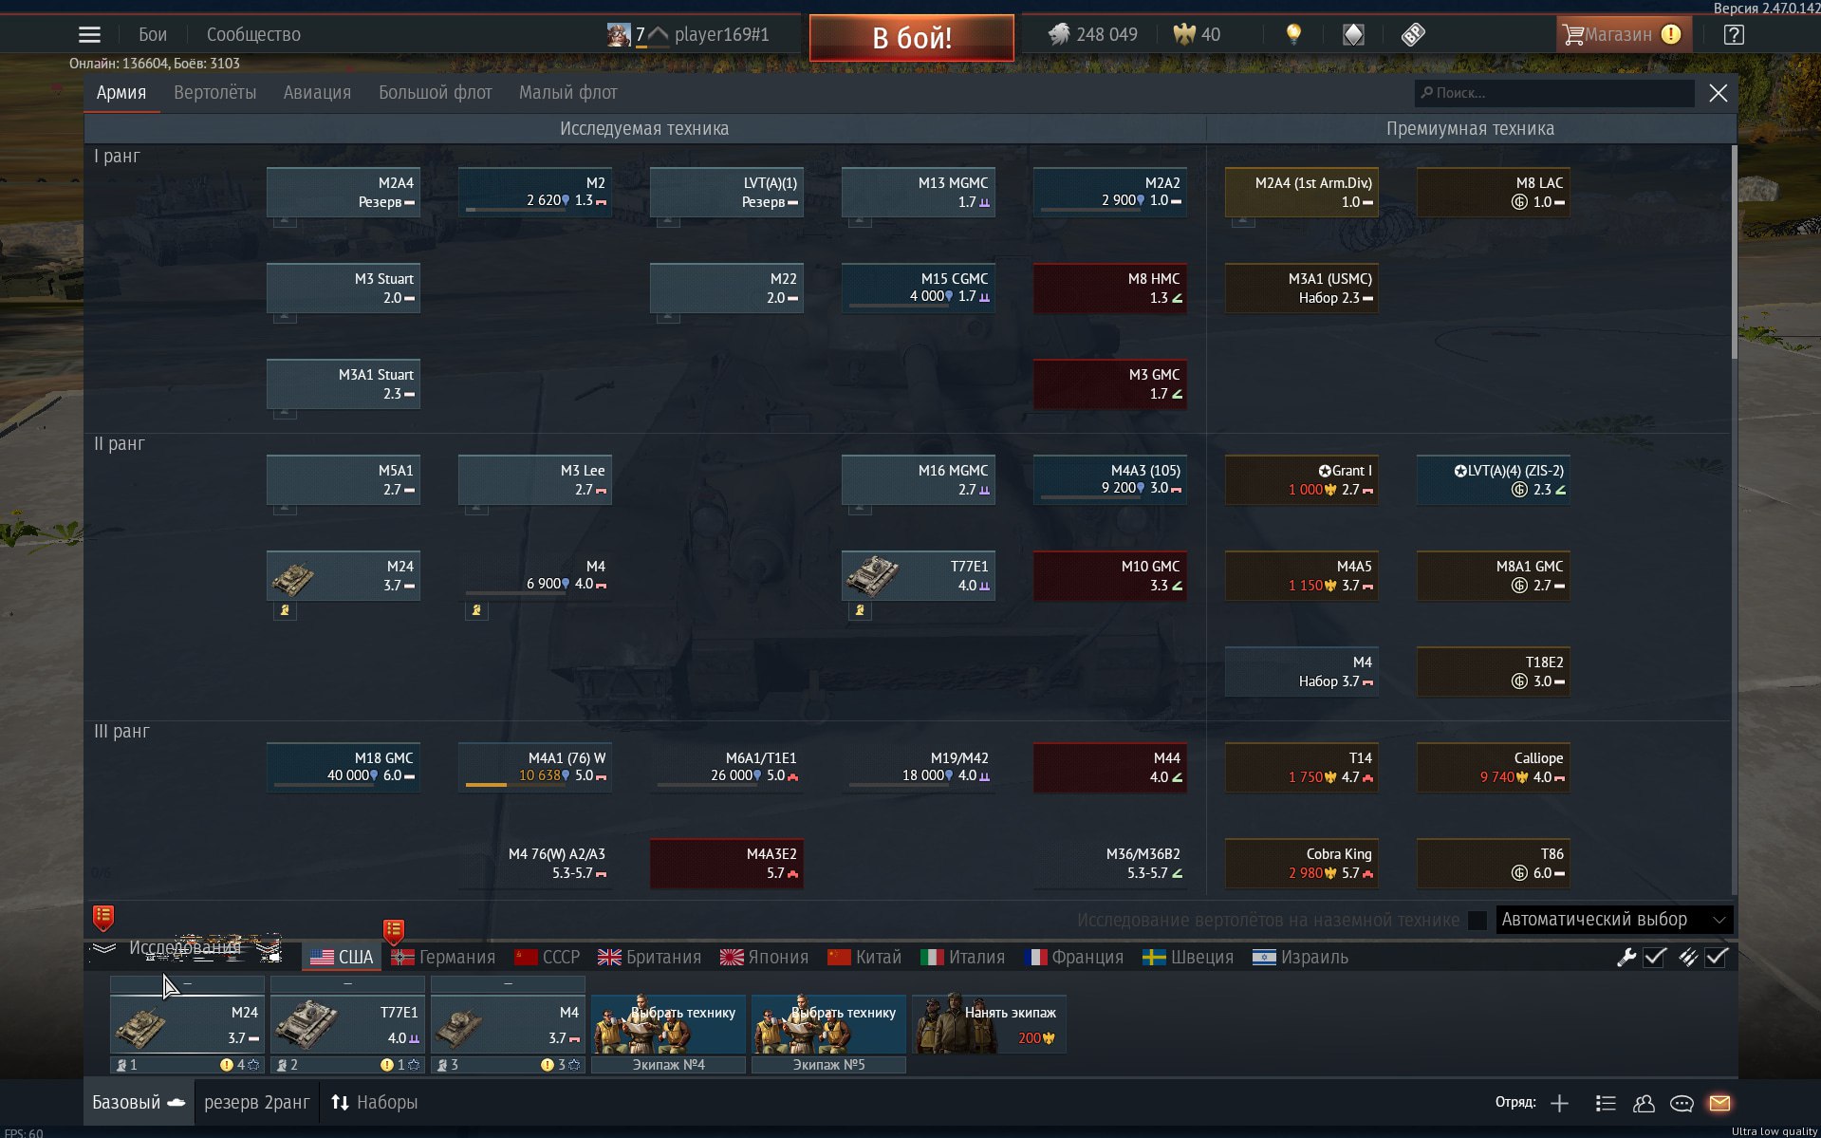The height and width of the screenshot is (1138, 1821).
Task: Open the mail envelope icon
Action: pos(1719,1103)
